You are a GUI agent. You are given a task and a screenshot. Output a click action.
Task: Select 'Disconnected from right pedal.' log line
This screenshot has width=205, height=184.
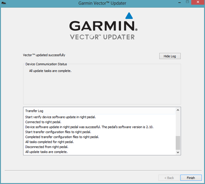pos(47,147)
